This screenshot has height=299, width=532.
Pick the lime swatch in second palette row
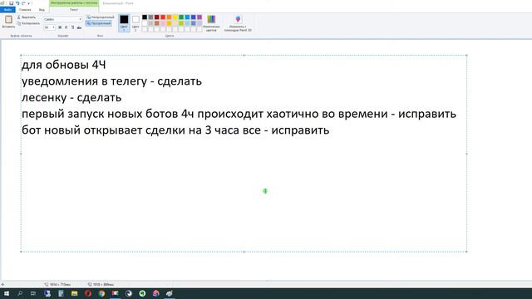(181, 23)
